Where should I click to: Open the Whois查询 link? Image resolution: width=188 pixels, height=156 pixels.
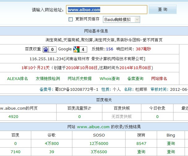pyautogui.click(x=109, y=78)
